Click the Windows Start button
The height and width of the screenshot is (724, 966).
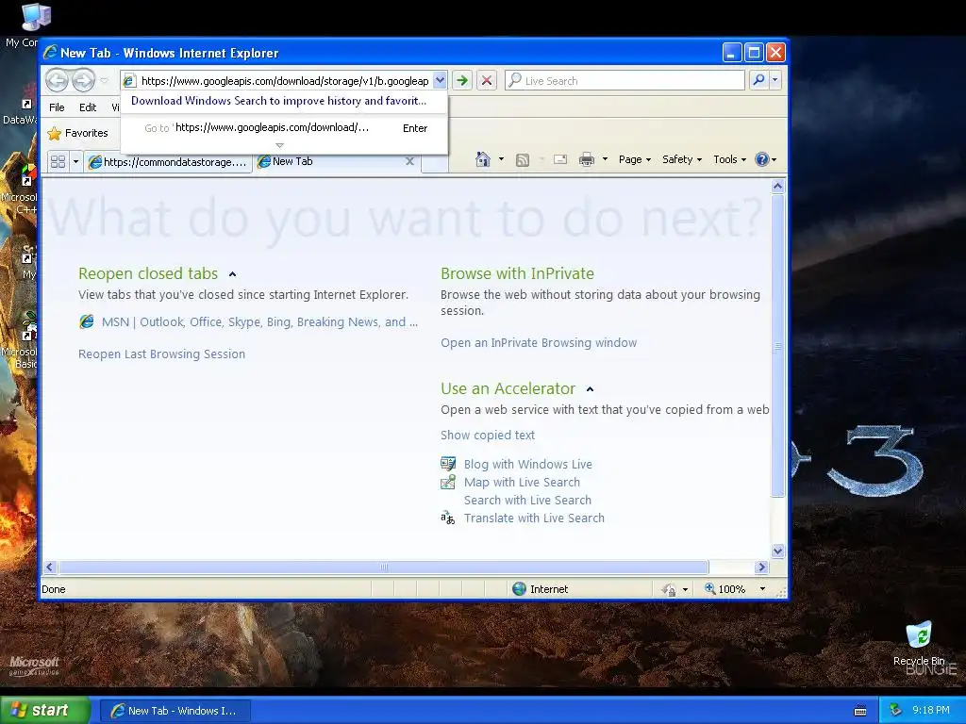pos(45,710)
